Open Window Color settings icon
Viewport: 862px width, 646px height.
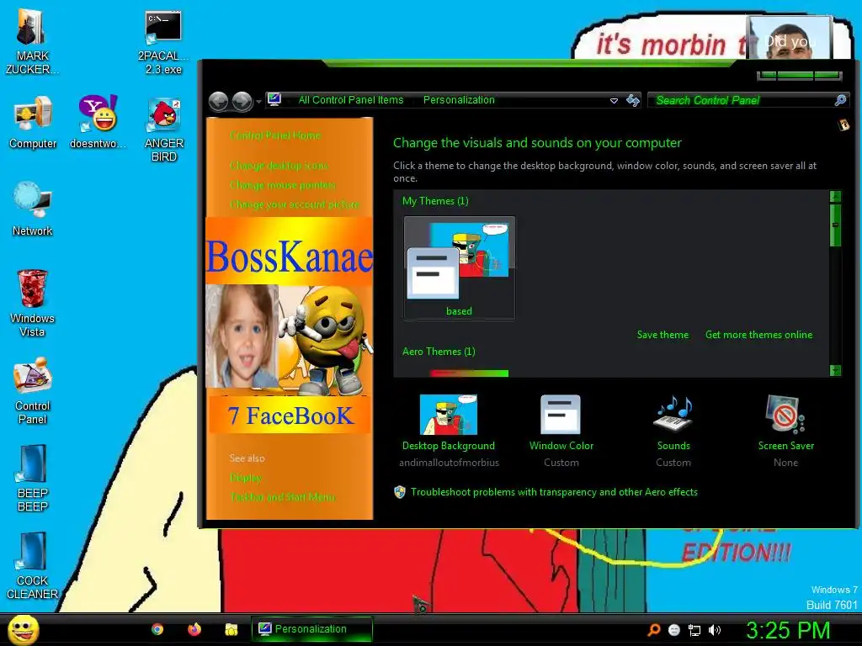[561, 415]
